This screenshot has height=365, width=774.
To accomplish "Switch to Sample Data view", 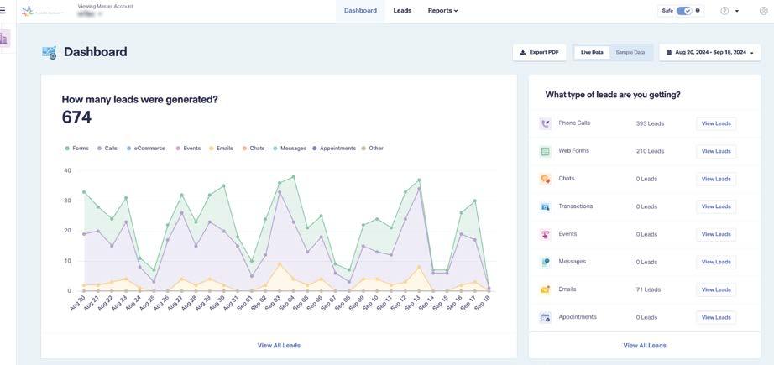I will click(630, 52).
